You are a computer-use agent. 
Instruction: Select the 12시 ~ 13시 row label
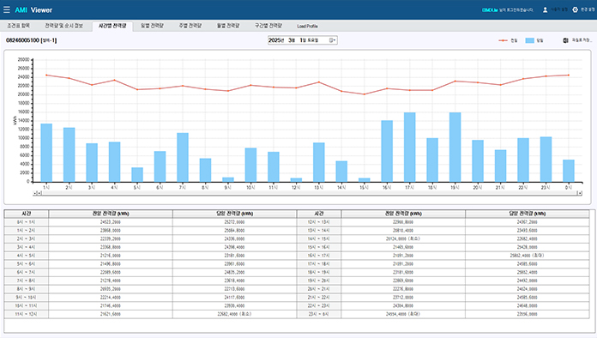click(319, 222)
